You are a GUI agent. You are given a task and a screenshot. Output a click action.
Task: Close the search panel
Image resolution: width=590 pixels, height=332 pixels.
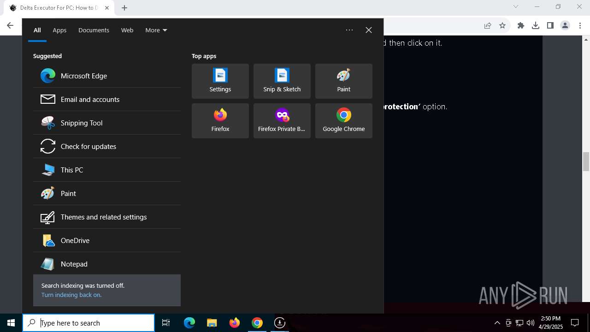point(369,30)
